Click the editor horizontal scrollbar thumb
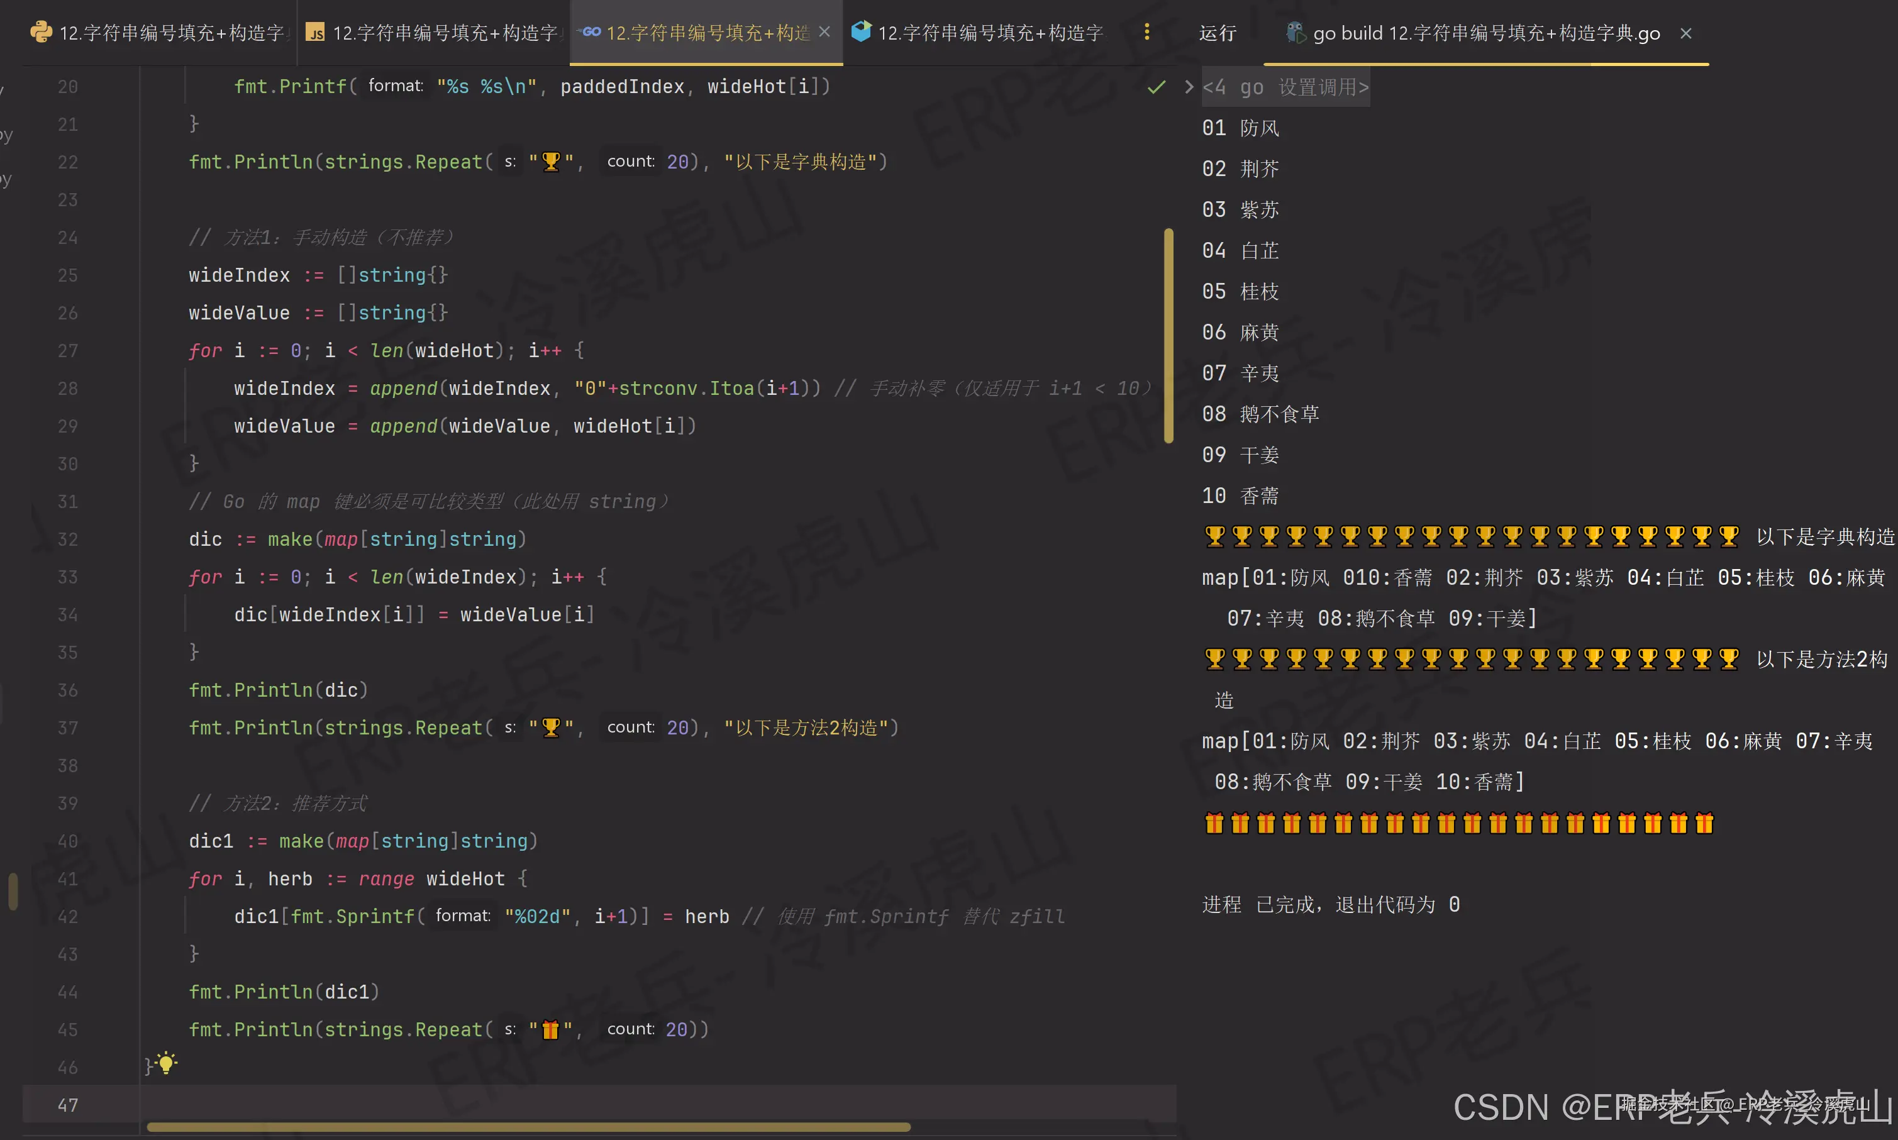 coord(528,1127)
